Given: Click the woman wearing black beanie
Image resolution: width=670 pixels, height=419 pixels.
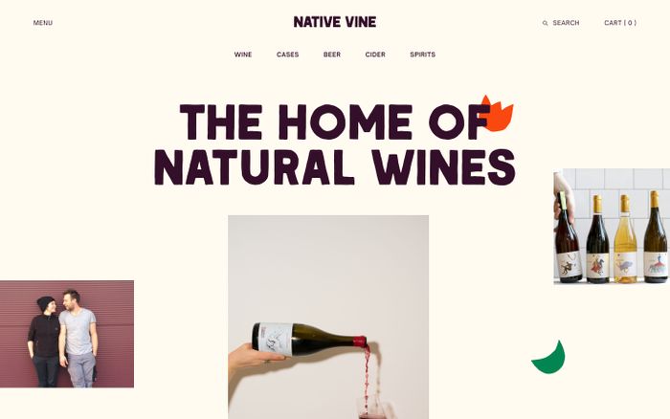Looking at the screenshot, I should tap(44, 342).
